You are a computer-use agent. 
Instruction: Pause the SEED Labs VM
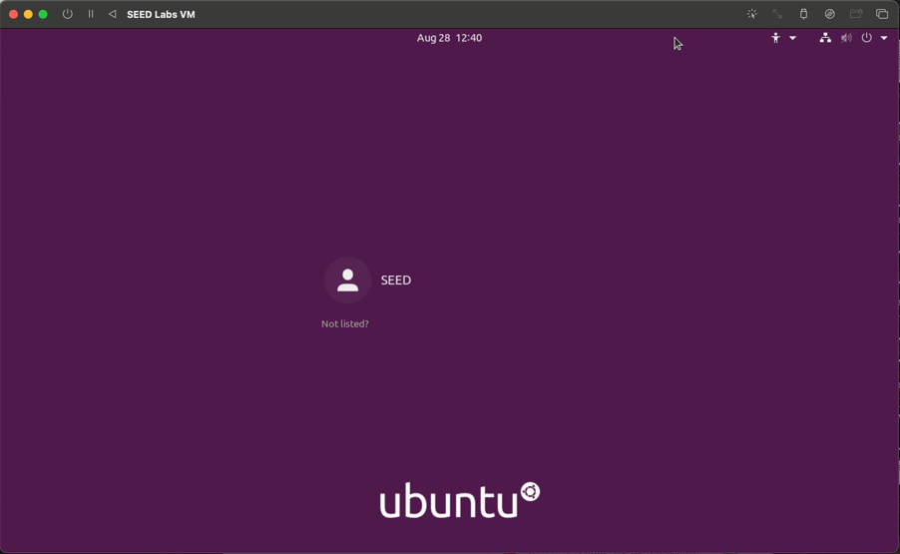point(91,14)
